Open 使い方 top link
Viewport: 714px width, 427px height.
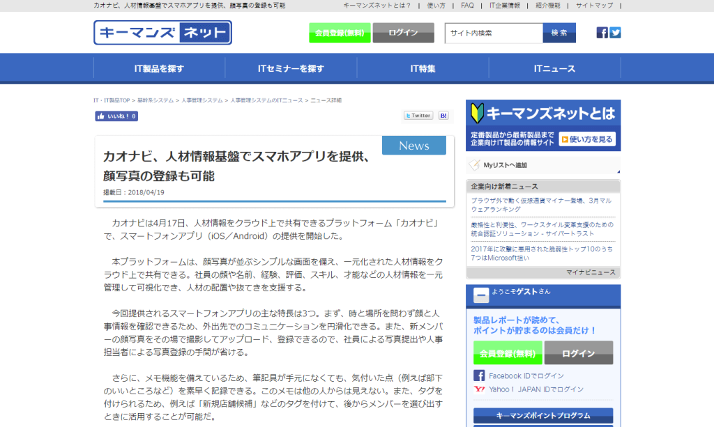(x=436, y=6)
